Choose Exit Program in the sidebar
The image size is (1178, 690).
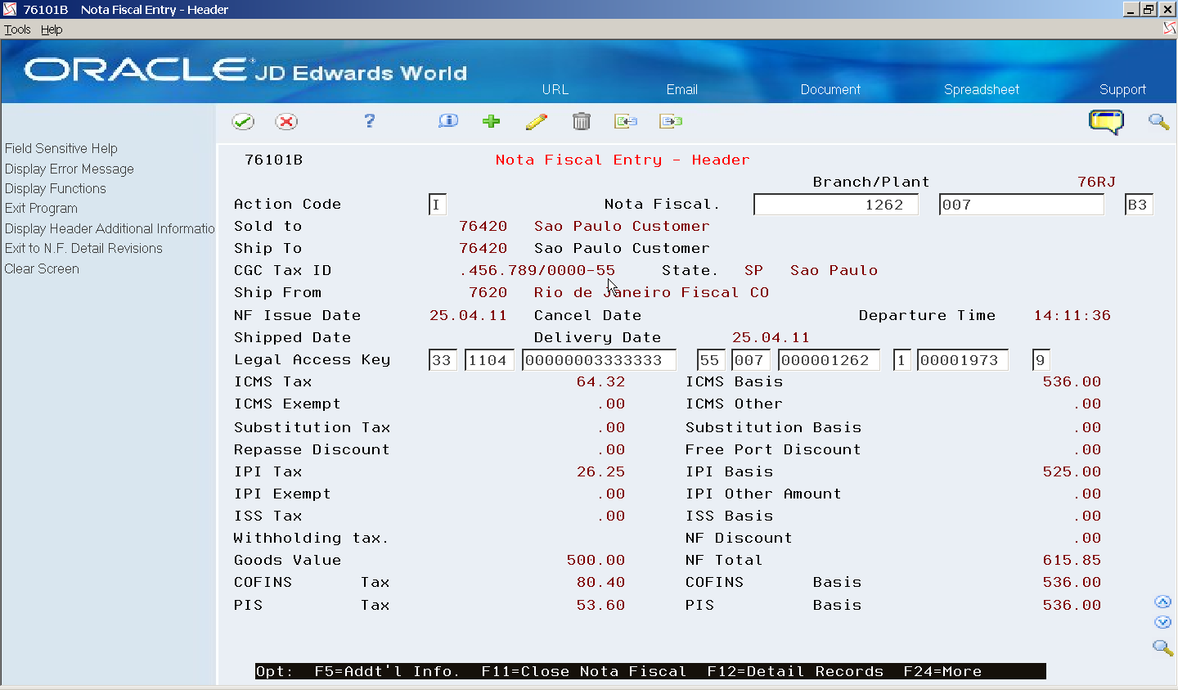click(41, 208)
